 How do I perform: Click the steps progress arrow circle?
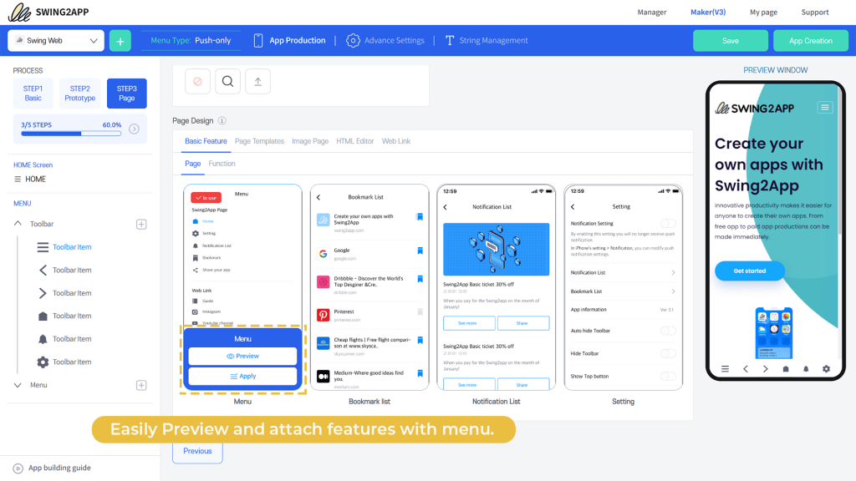(x=134, y=129)
